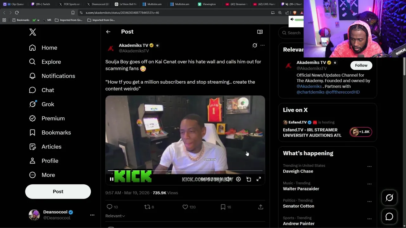Open floating Grok button at bottom right
406x228 pixels.
[x=389, y=198]
